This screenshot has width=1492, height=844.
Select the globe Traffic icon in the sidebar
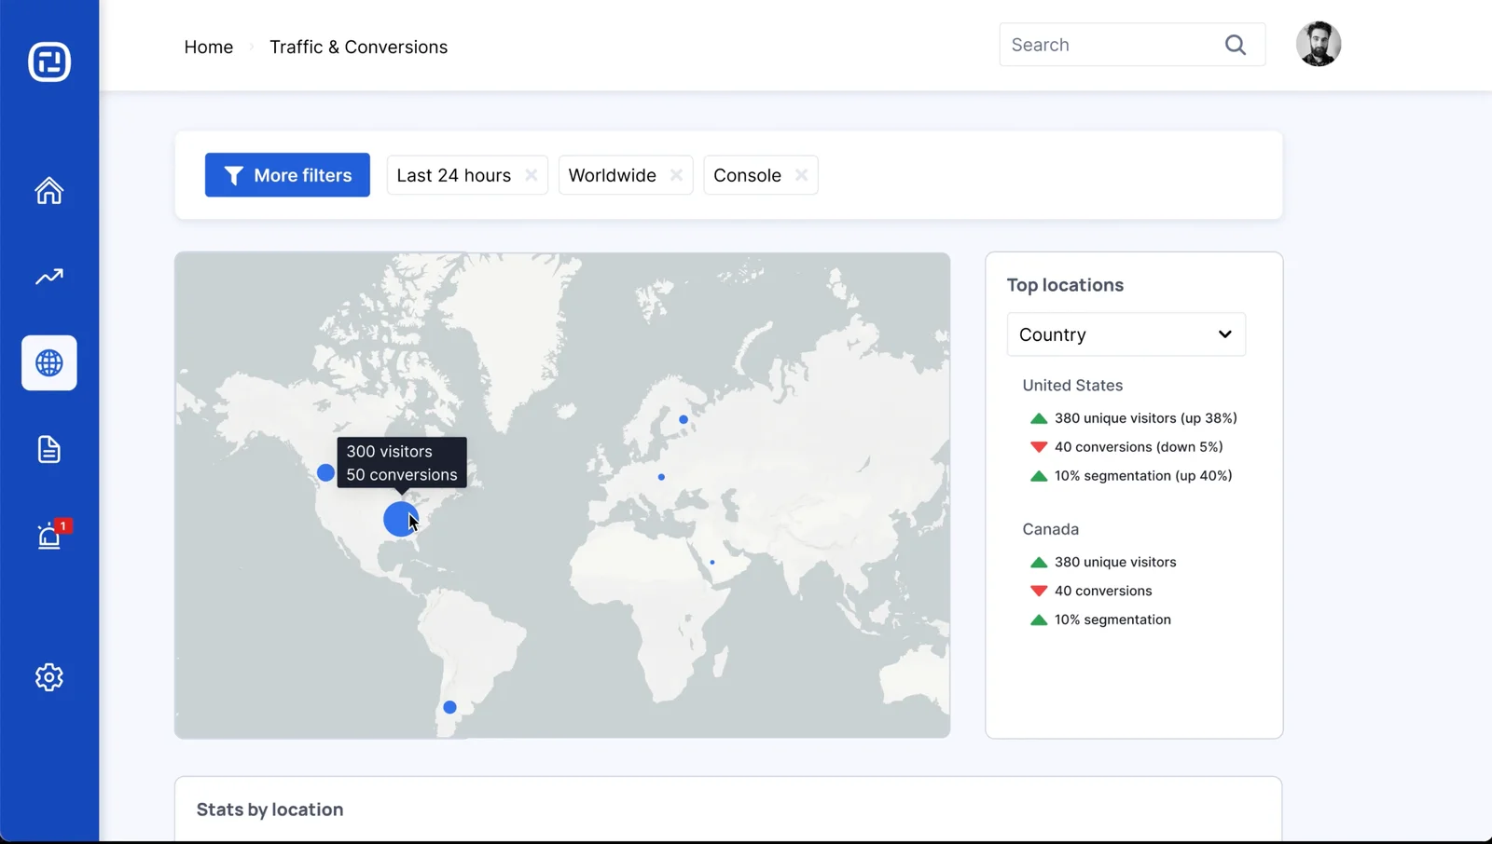pos(48,363)
